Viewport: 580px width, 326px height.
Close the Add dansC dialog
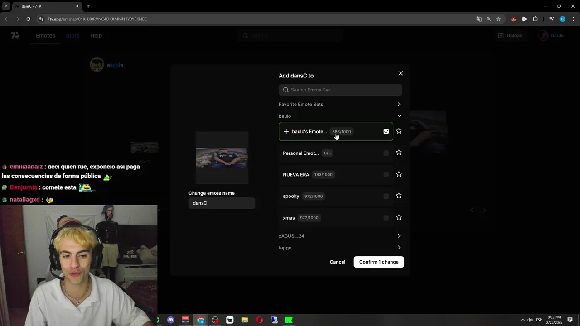coord(401,73)
